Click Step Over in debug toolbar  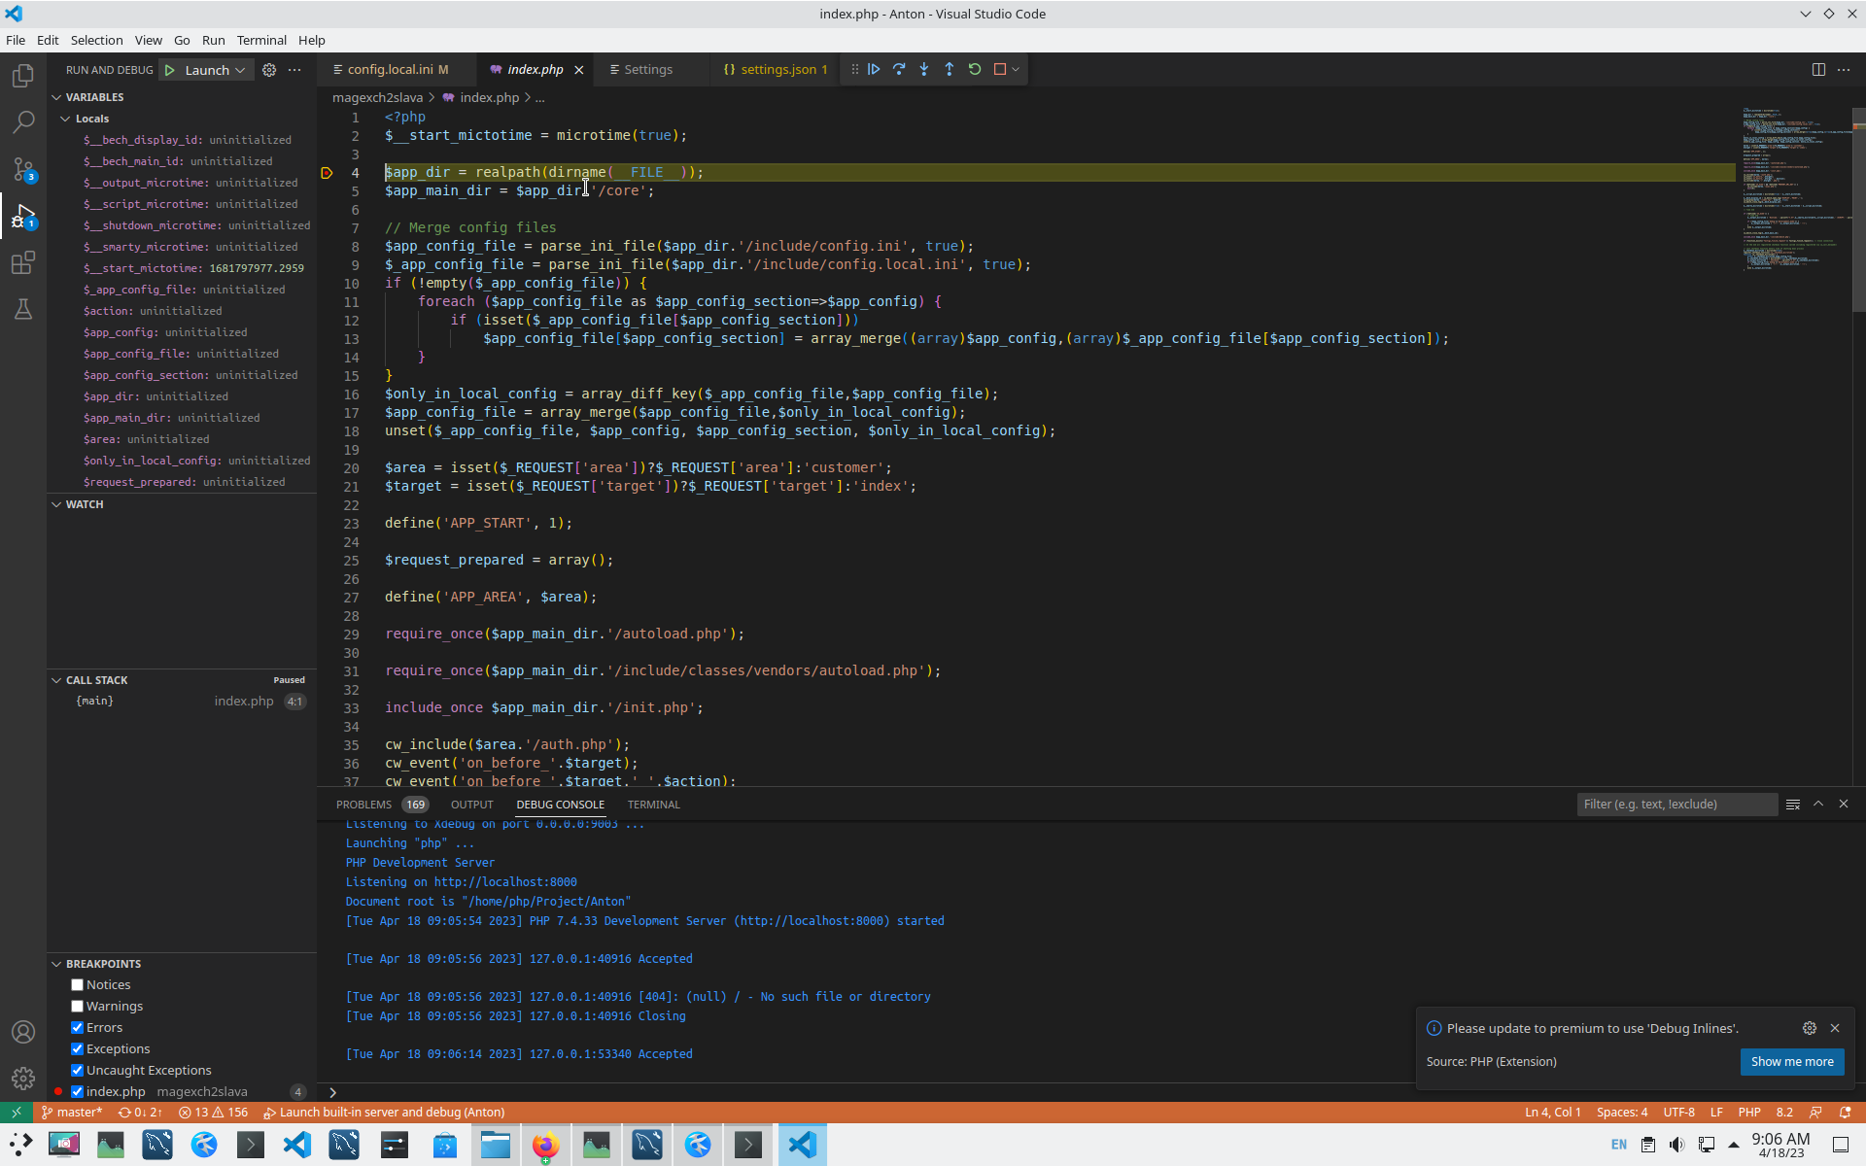point(898,69)
